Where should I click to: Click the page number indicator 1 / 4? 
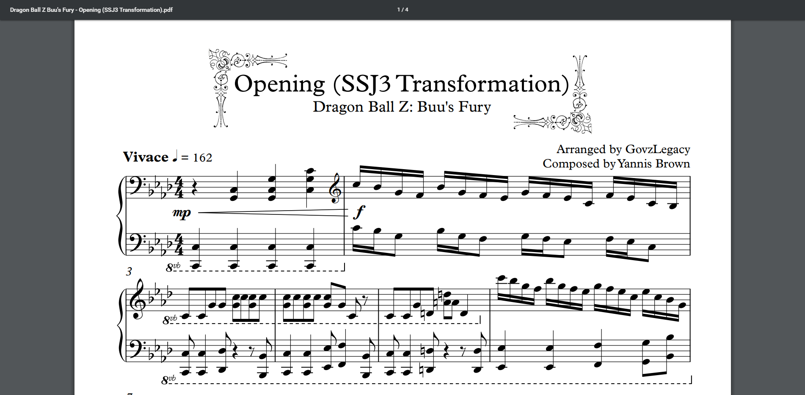point(402,10)
